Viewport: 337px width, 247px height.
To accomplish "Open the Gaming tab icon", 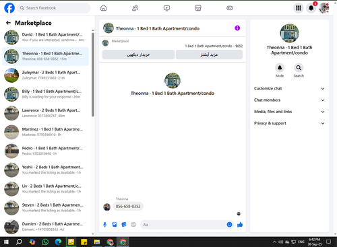I will pyautogui.click(x=230, y=8).
